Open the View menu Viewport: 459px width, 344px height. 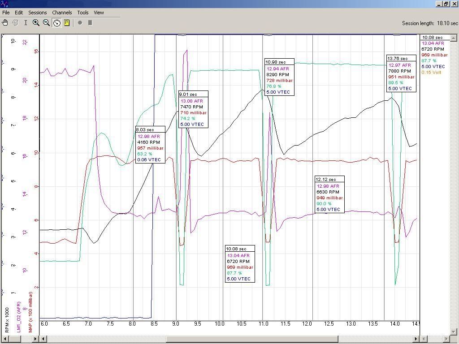point(99,13)
